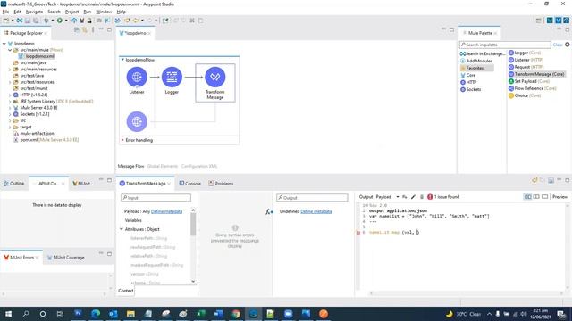Select pom.xml in Package Explorer

(x=46, y=140)
